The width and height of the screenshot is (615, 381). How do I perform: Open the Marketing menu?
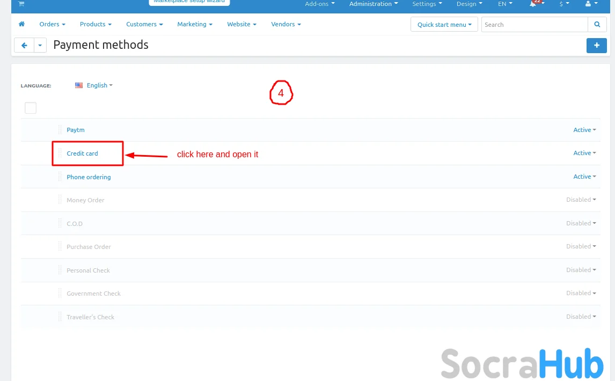195,24
